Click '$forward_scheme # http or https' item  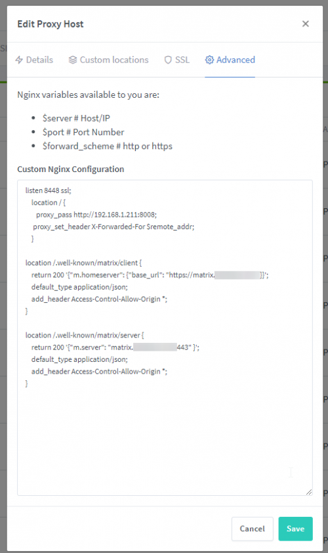(x=108, y=146)
